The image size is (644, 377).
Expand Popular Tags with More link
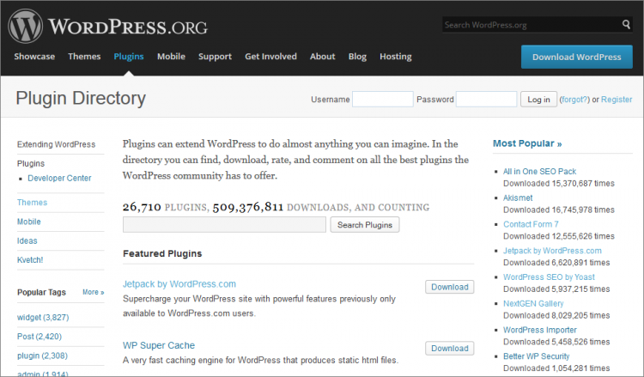click(x=93, y=292)
